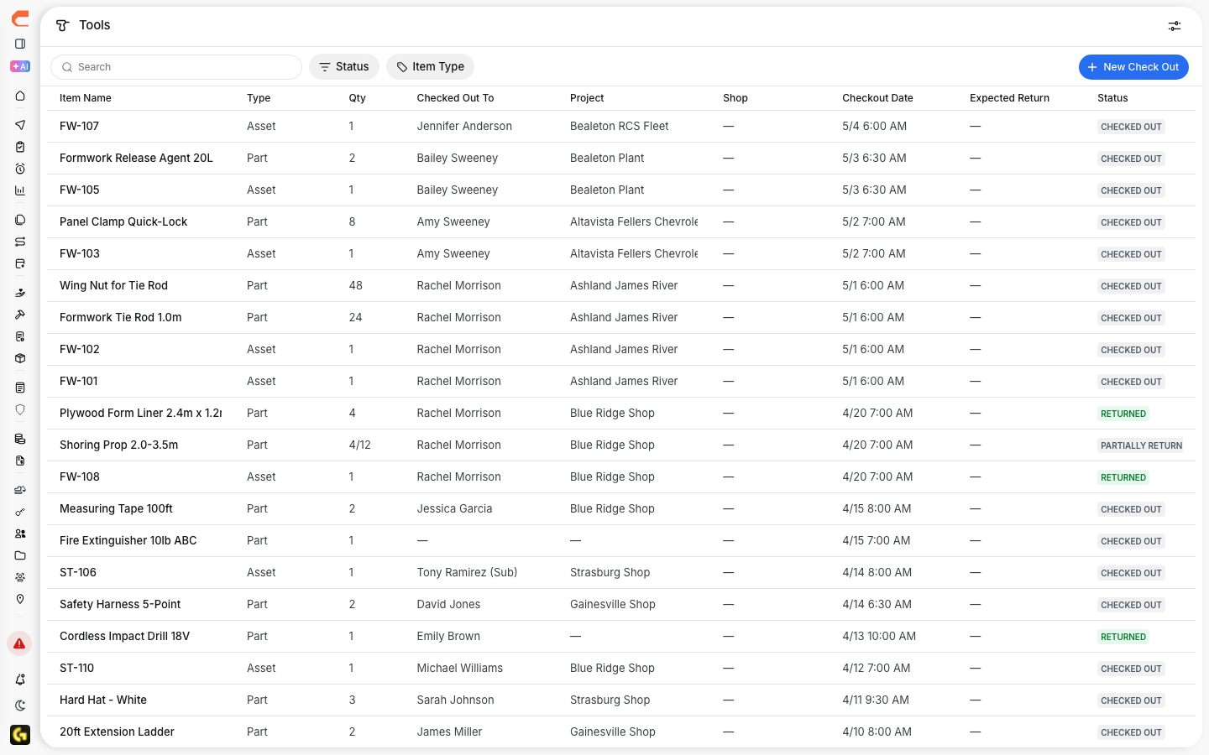This screenshot has width=1209, height=755.
Task: Sort by Checkout Date column header
Action: pos(877,98)
